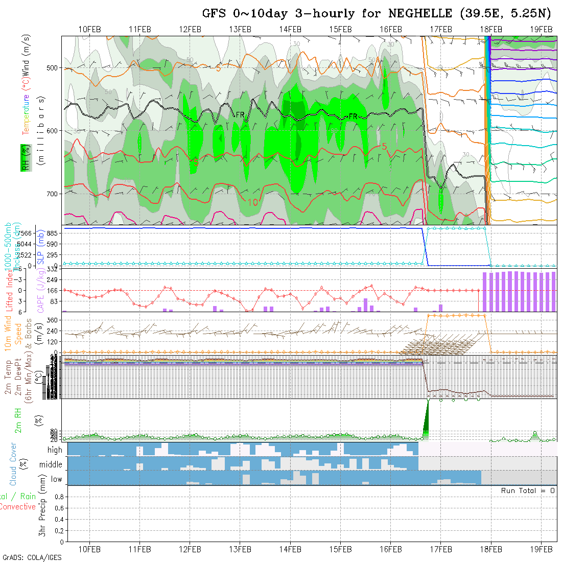The image size is (562, 562).
Task: Click the 'FR' label near 15FEB
Action: tap(353, 116)
